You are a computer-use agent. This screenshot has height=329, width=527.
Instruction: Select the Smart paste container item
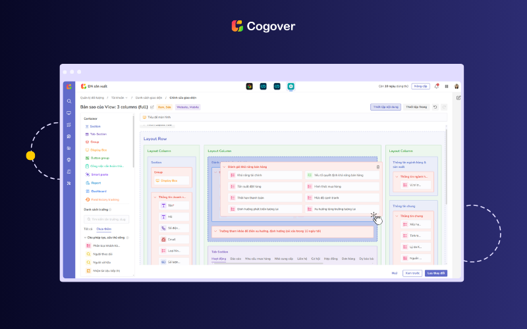coord(99,174)
